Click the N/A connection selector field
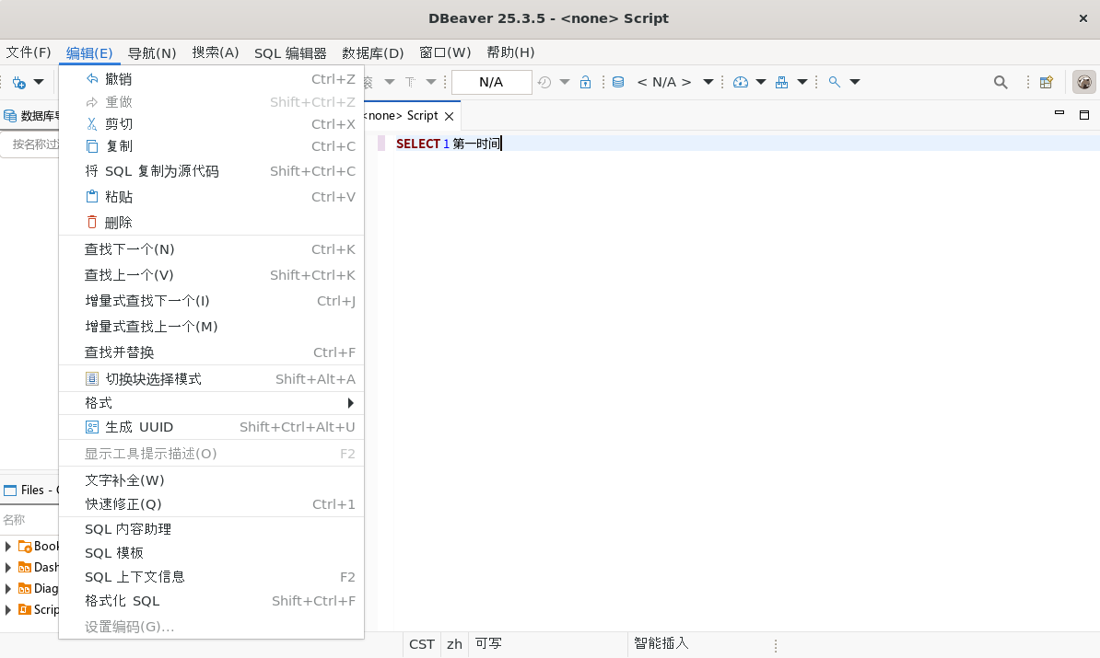The width and height of the screenshot is (1100, 658). 491,82
